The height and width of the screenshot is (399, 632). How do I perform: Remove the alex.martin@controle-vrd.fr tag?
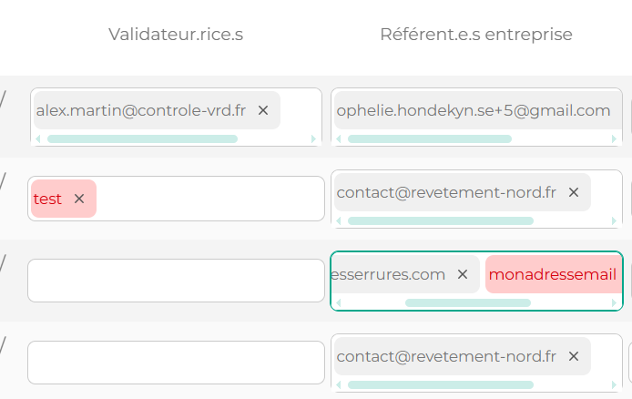(x=263, y=110)
